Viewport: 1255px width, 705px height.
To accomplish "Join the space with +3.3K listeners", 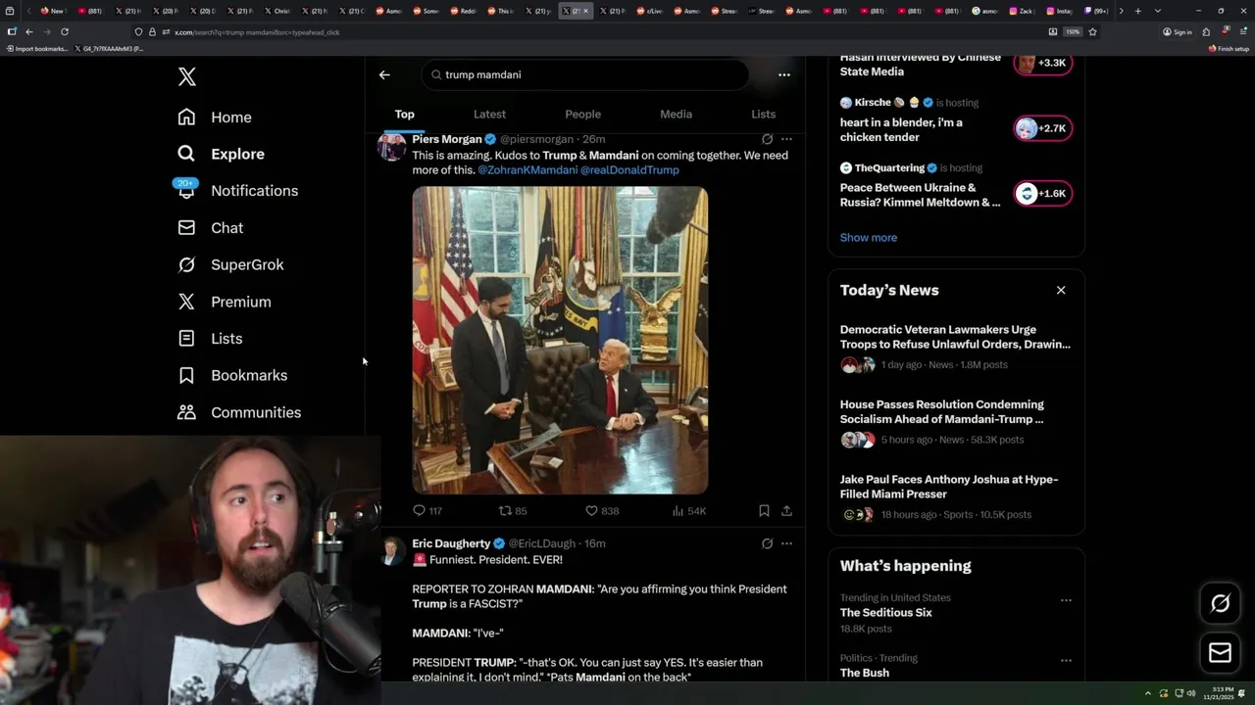I will pyautogui.click(x=1043, y=63).
